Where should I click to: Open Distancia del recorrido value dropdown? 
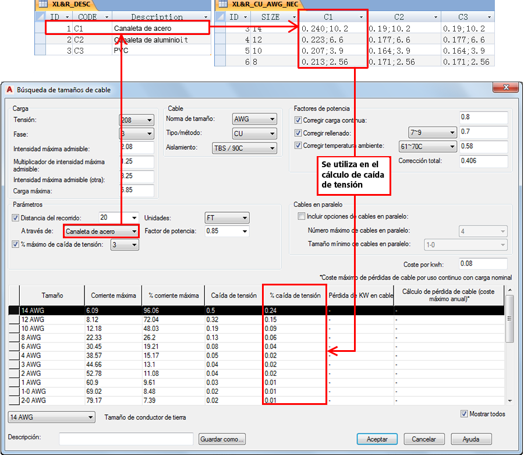pyautogui.click(x=134, y=218)
